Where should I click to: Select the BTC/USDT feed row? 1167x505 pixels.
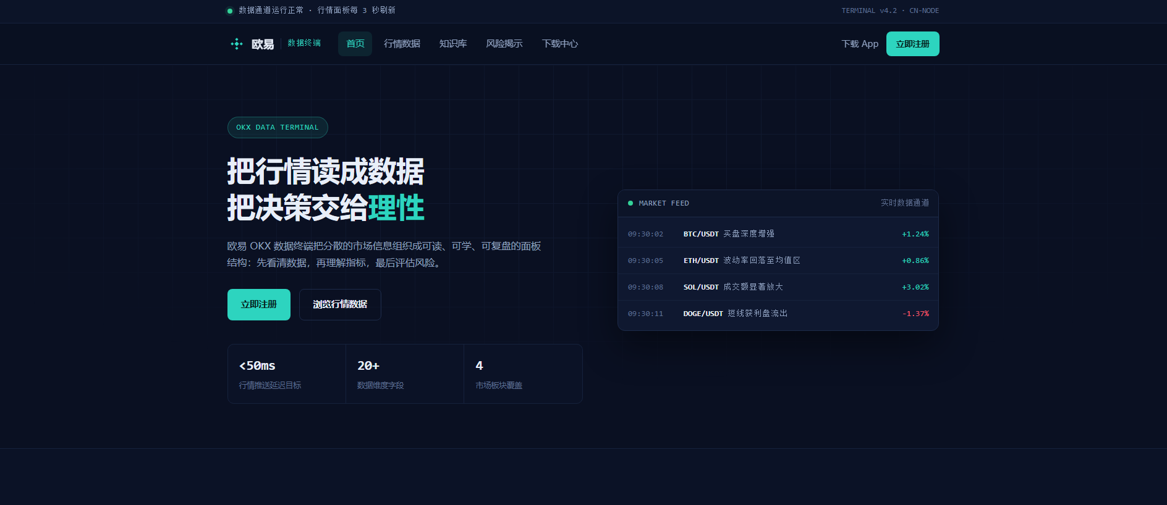click(778, 234)
